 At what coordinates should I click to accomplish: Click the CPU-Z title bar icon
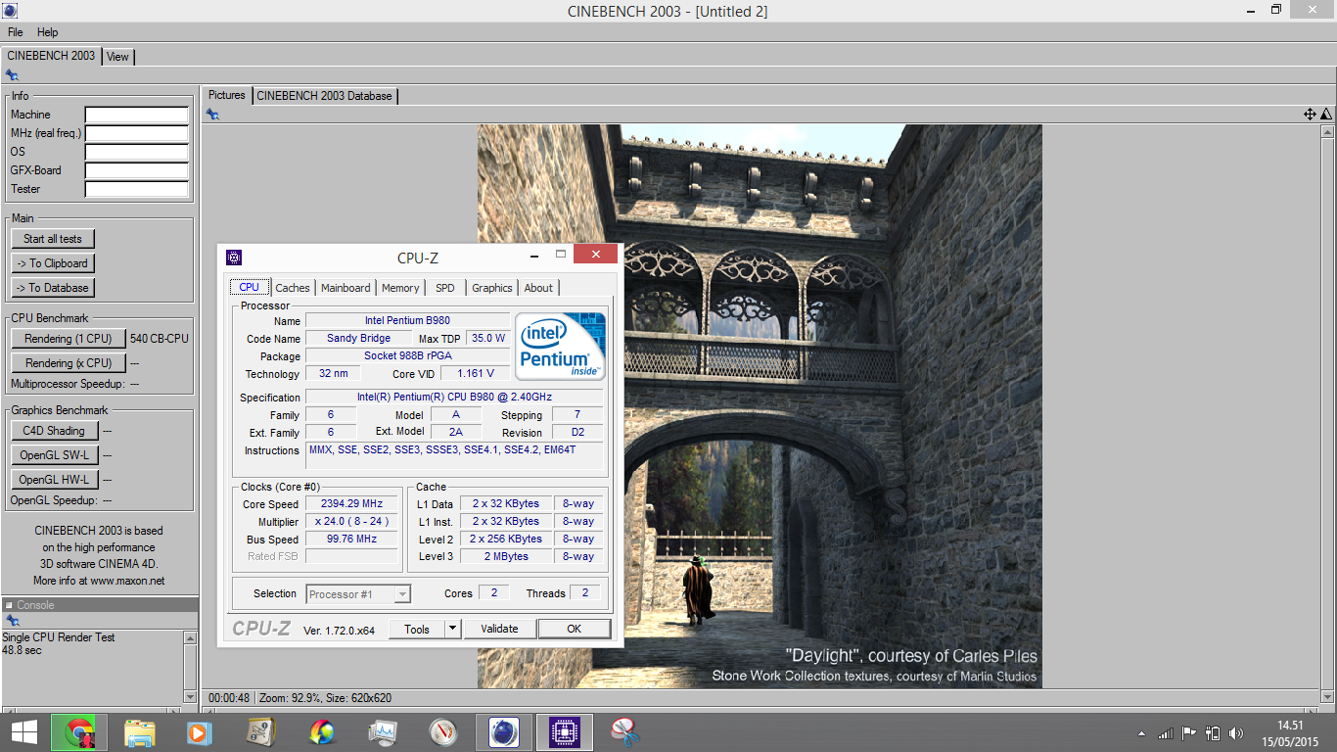click(x=234, y=258)
